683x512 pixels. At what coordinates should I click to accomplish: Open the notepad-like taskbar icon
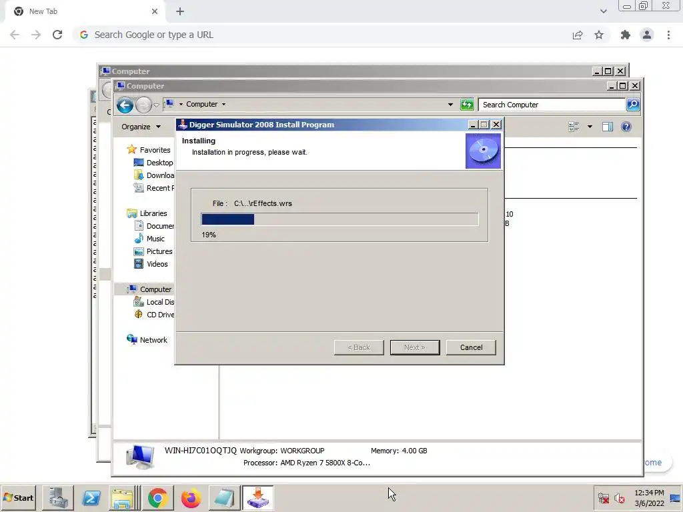click(224, 497)
